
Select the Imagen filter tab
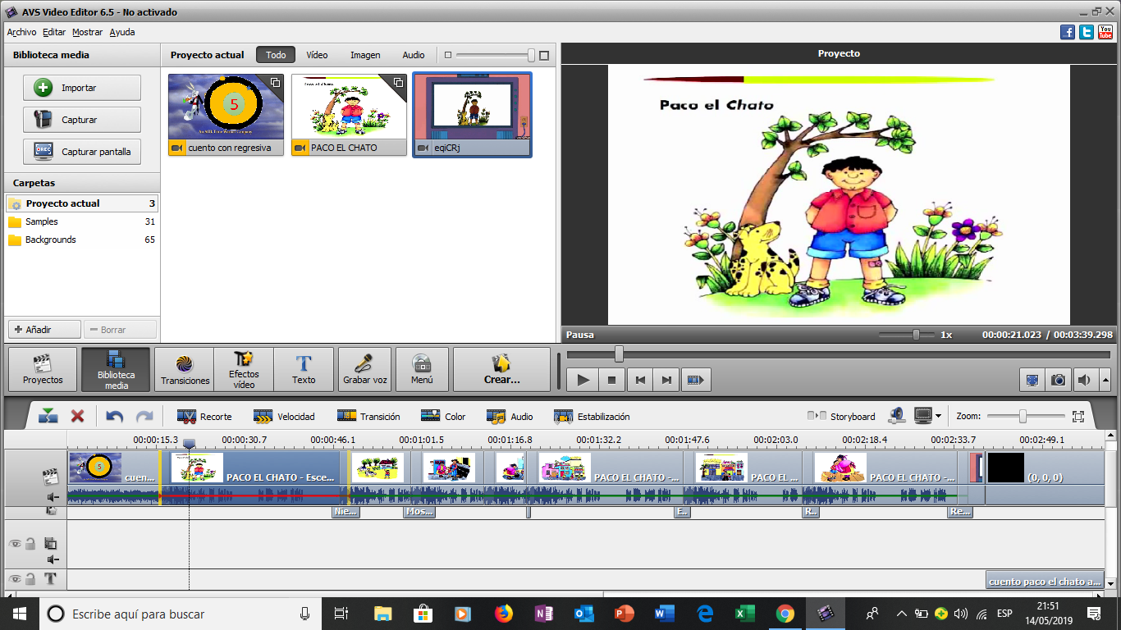point(365,55)
